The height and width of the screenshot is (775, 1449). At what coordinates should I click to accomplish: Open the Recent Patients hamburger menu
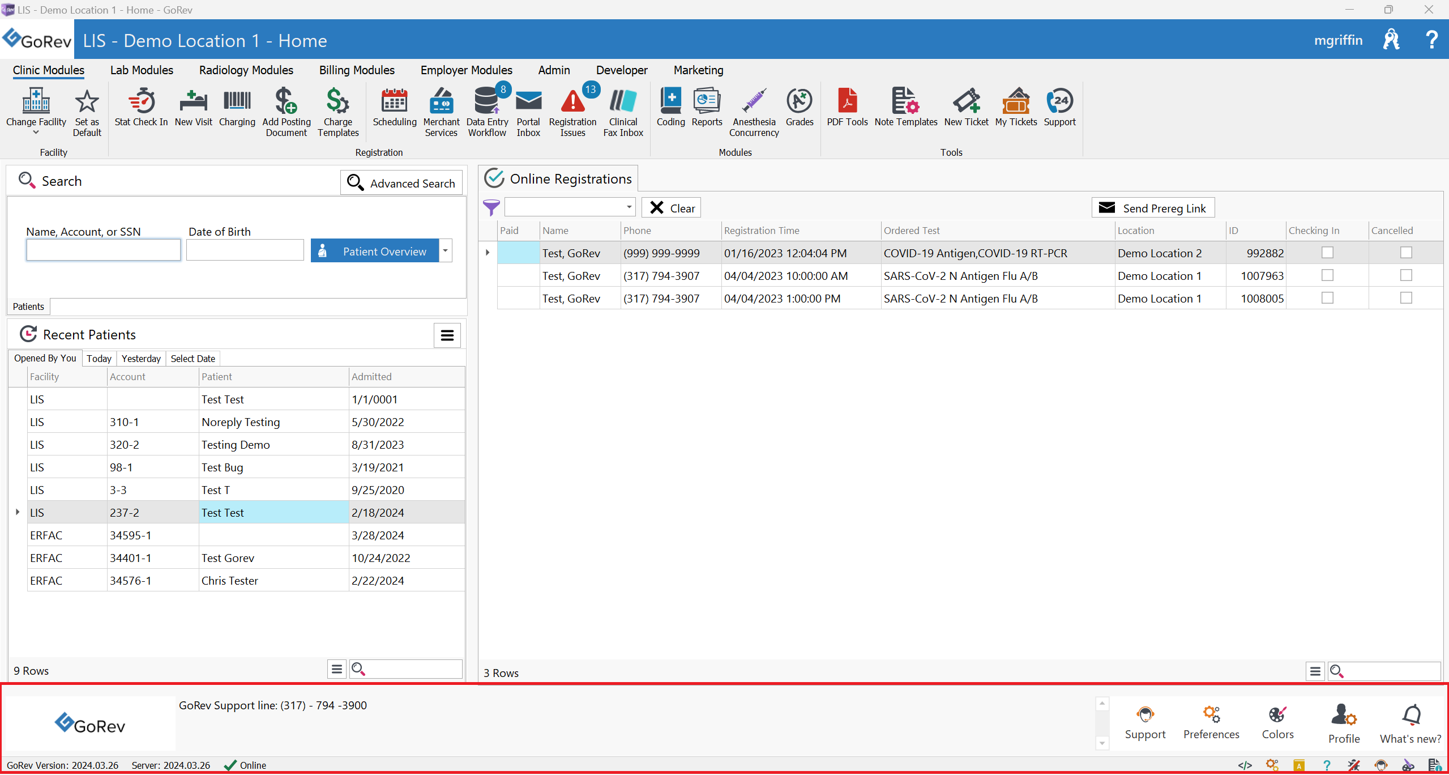[447, 335]
